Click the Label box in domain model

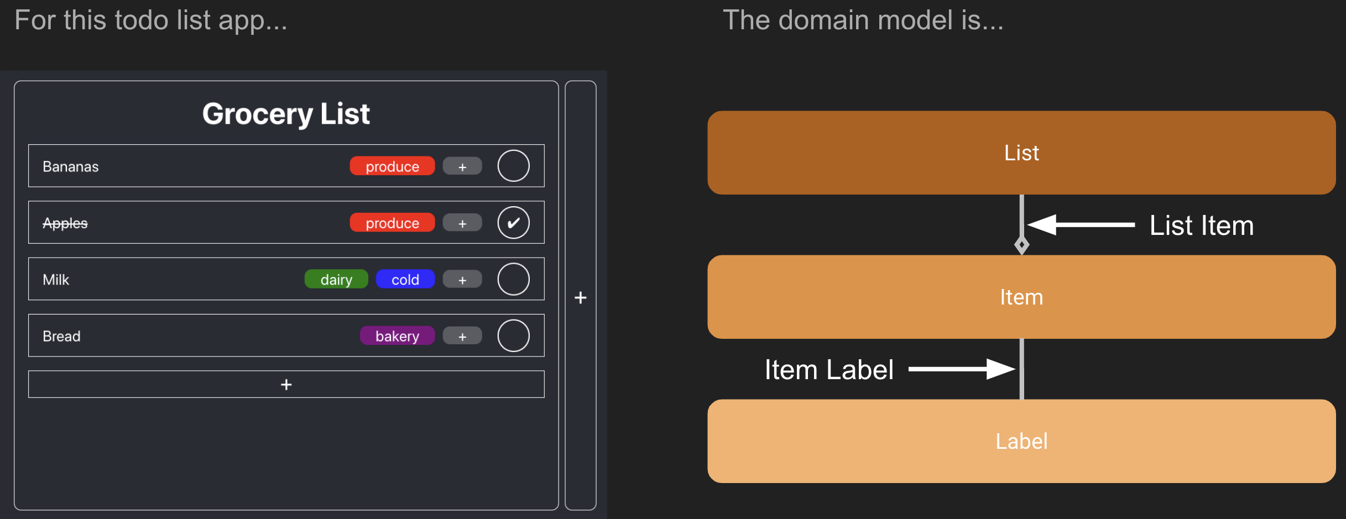[1021, 441]
